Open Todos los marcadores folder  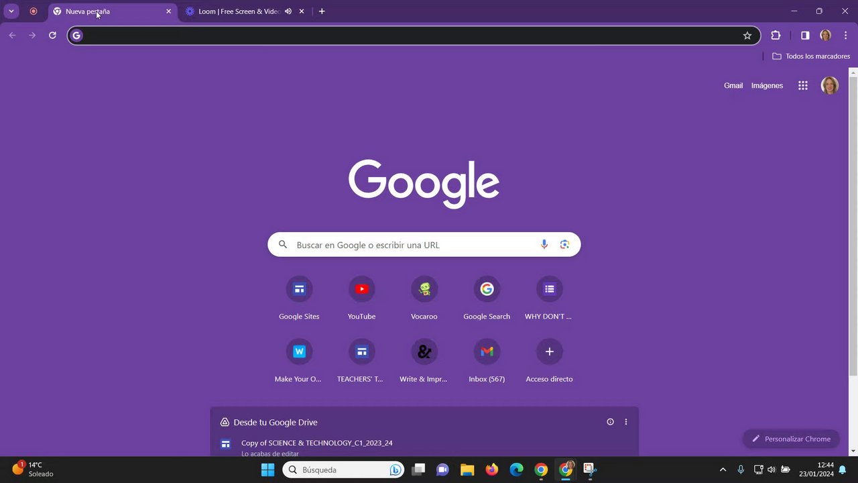(811, 56)
